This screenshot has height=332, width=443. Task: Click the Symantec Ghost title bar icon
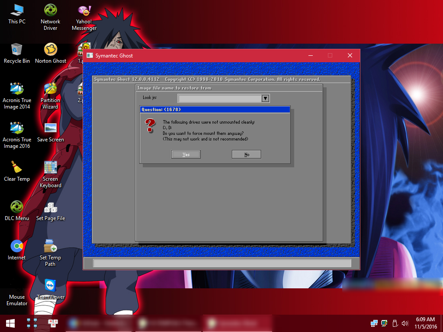(90, 55)
